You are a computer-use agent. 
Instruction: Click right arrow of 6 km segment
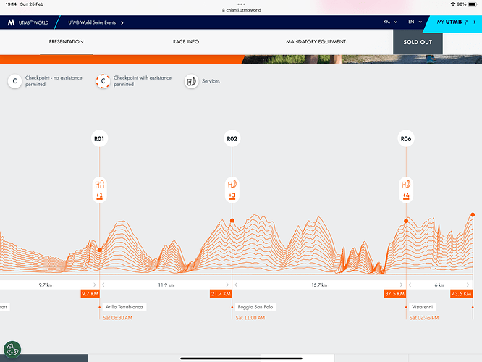pos(468,285)
